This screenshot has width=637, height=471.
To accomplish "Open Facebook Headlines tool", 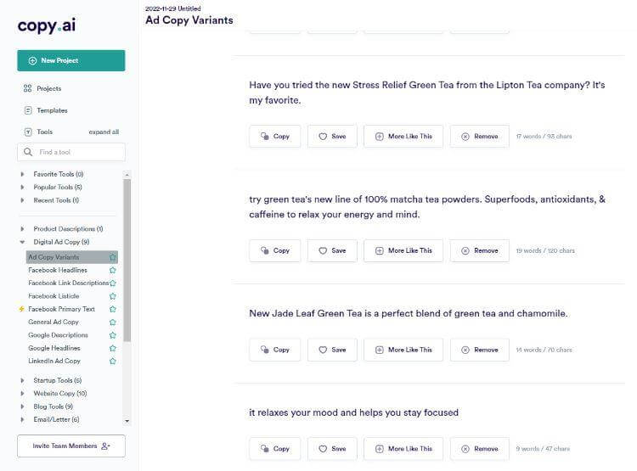I will [x=58, y=270].
